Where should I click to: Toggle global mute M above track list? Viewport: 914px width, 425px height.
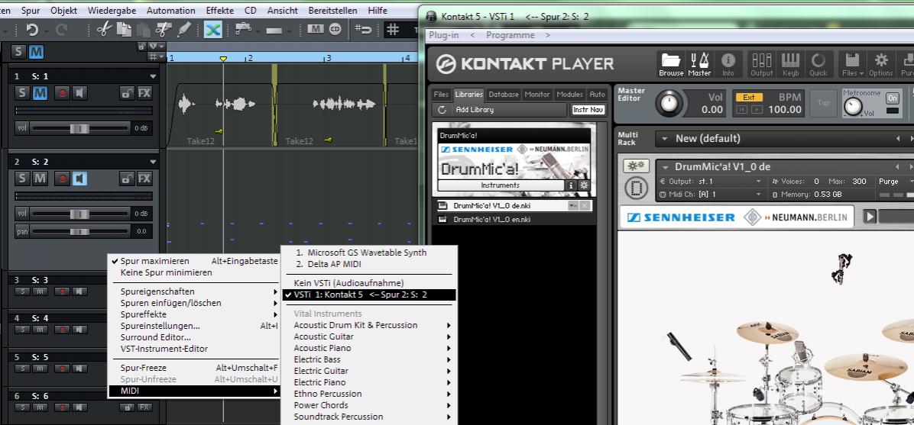[37, 52]
